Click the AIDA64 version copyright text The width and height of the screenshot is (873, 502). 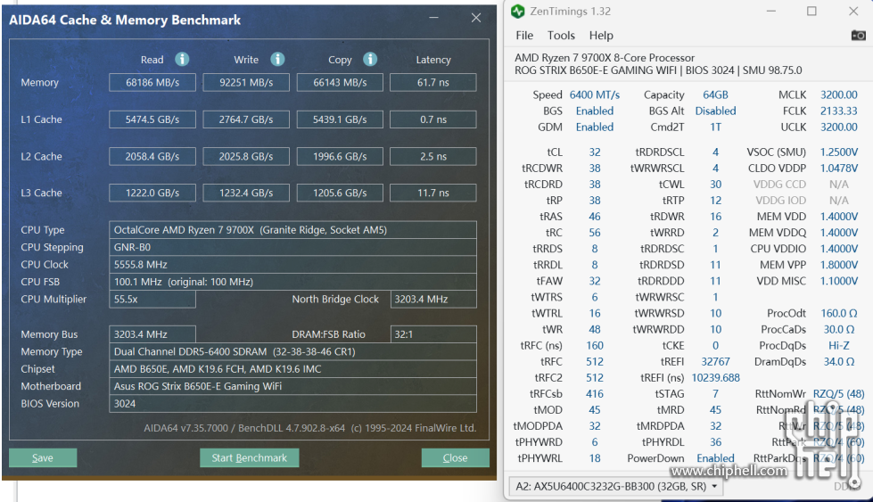310,427
